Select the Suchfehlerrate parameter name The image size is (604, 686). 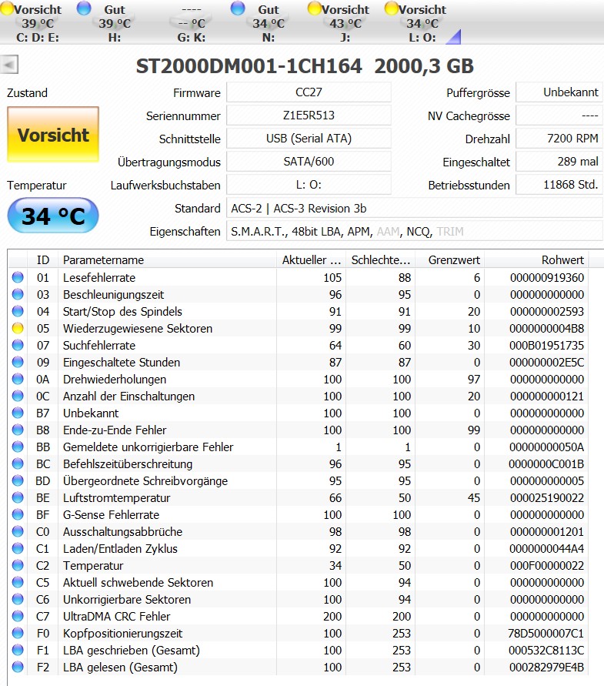99,346
